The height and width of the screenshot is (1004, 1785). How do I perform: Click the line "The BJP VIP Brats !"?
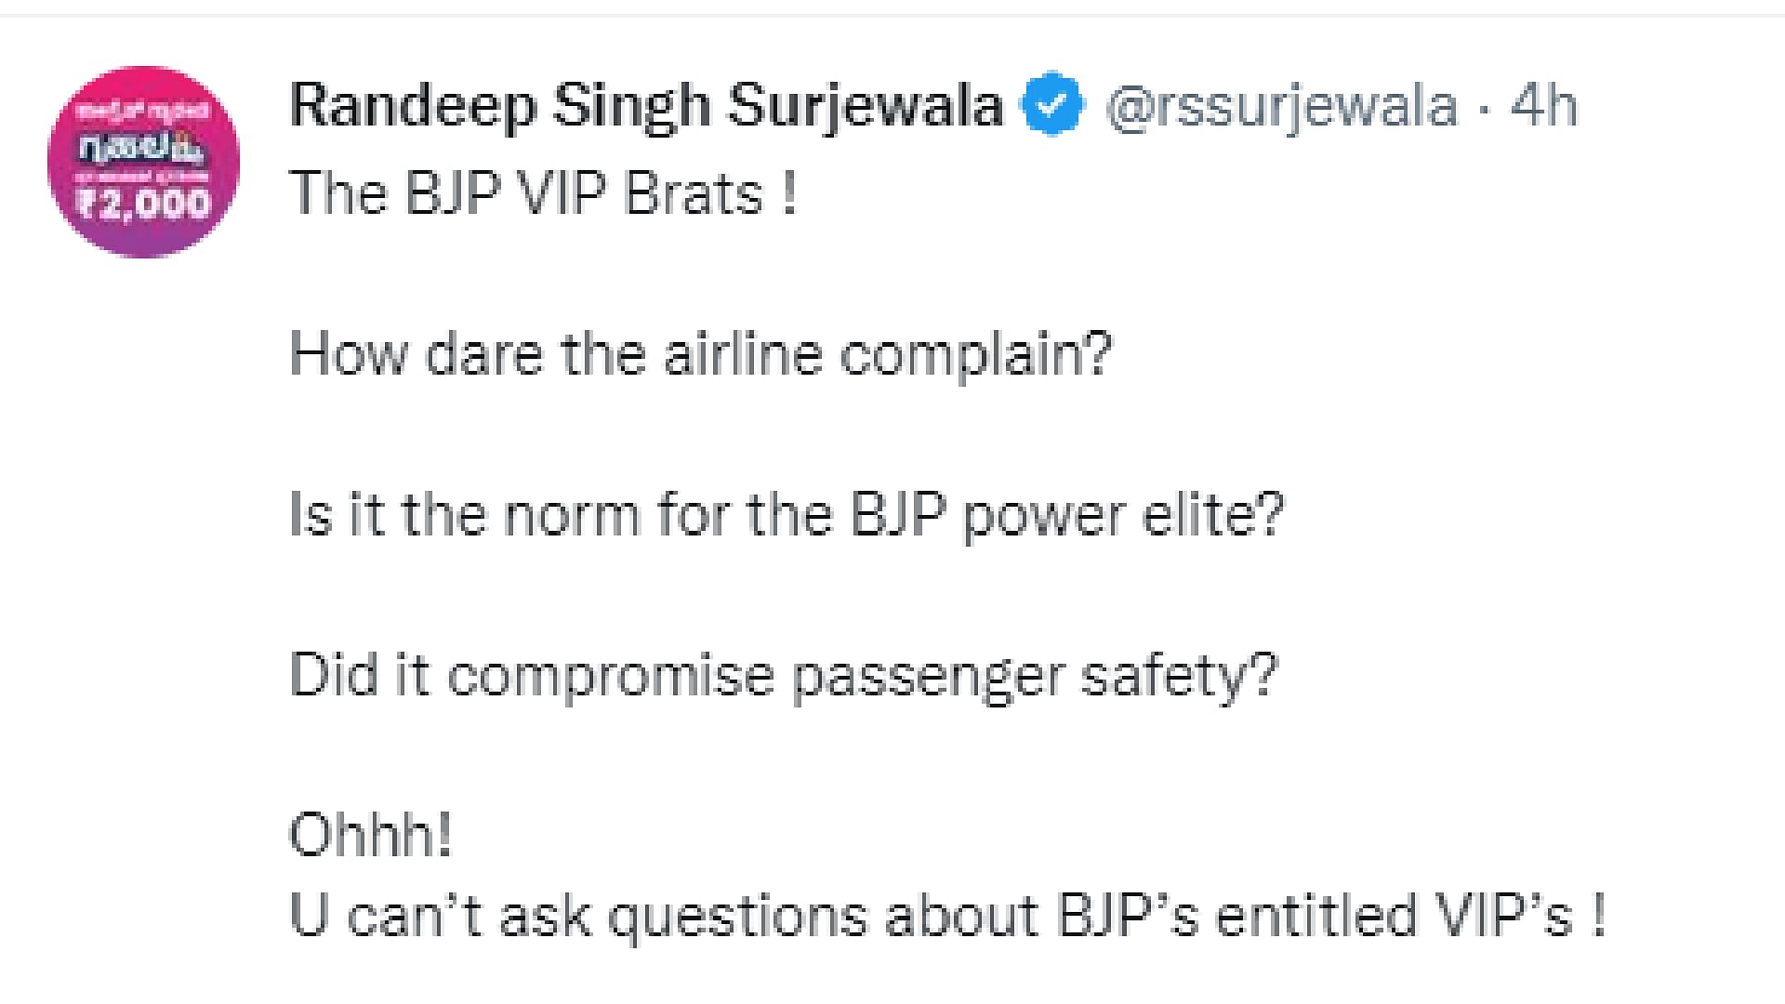[x=544, y=193]
